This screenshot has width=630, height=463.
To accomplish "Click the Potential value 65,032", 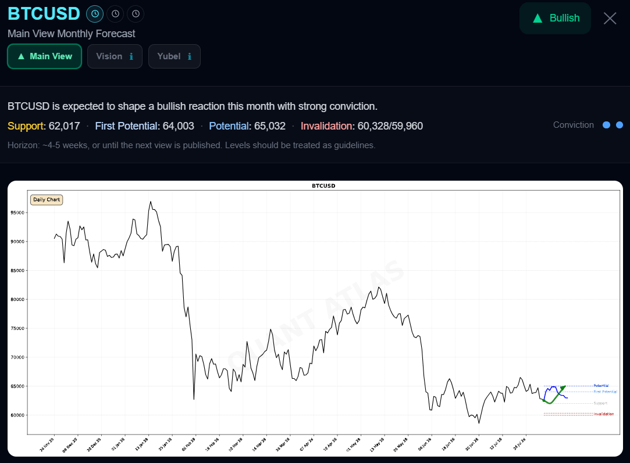I will (270, 126).
